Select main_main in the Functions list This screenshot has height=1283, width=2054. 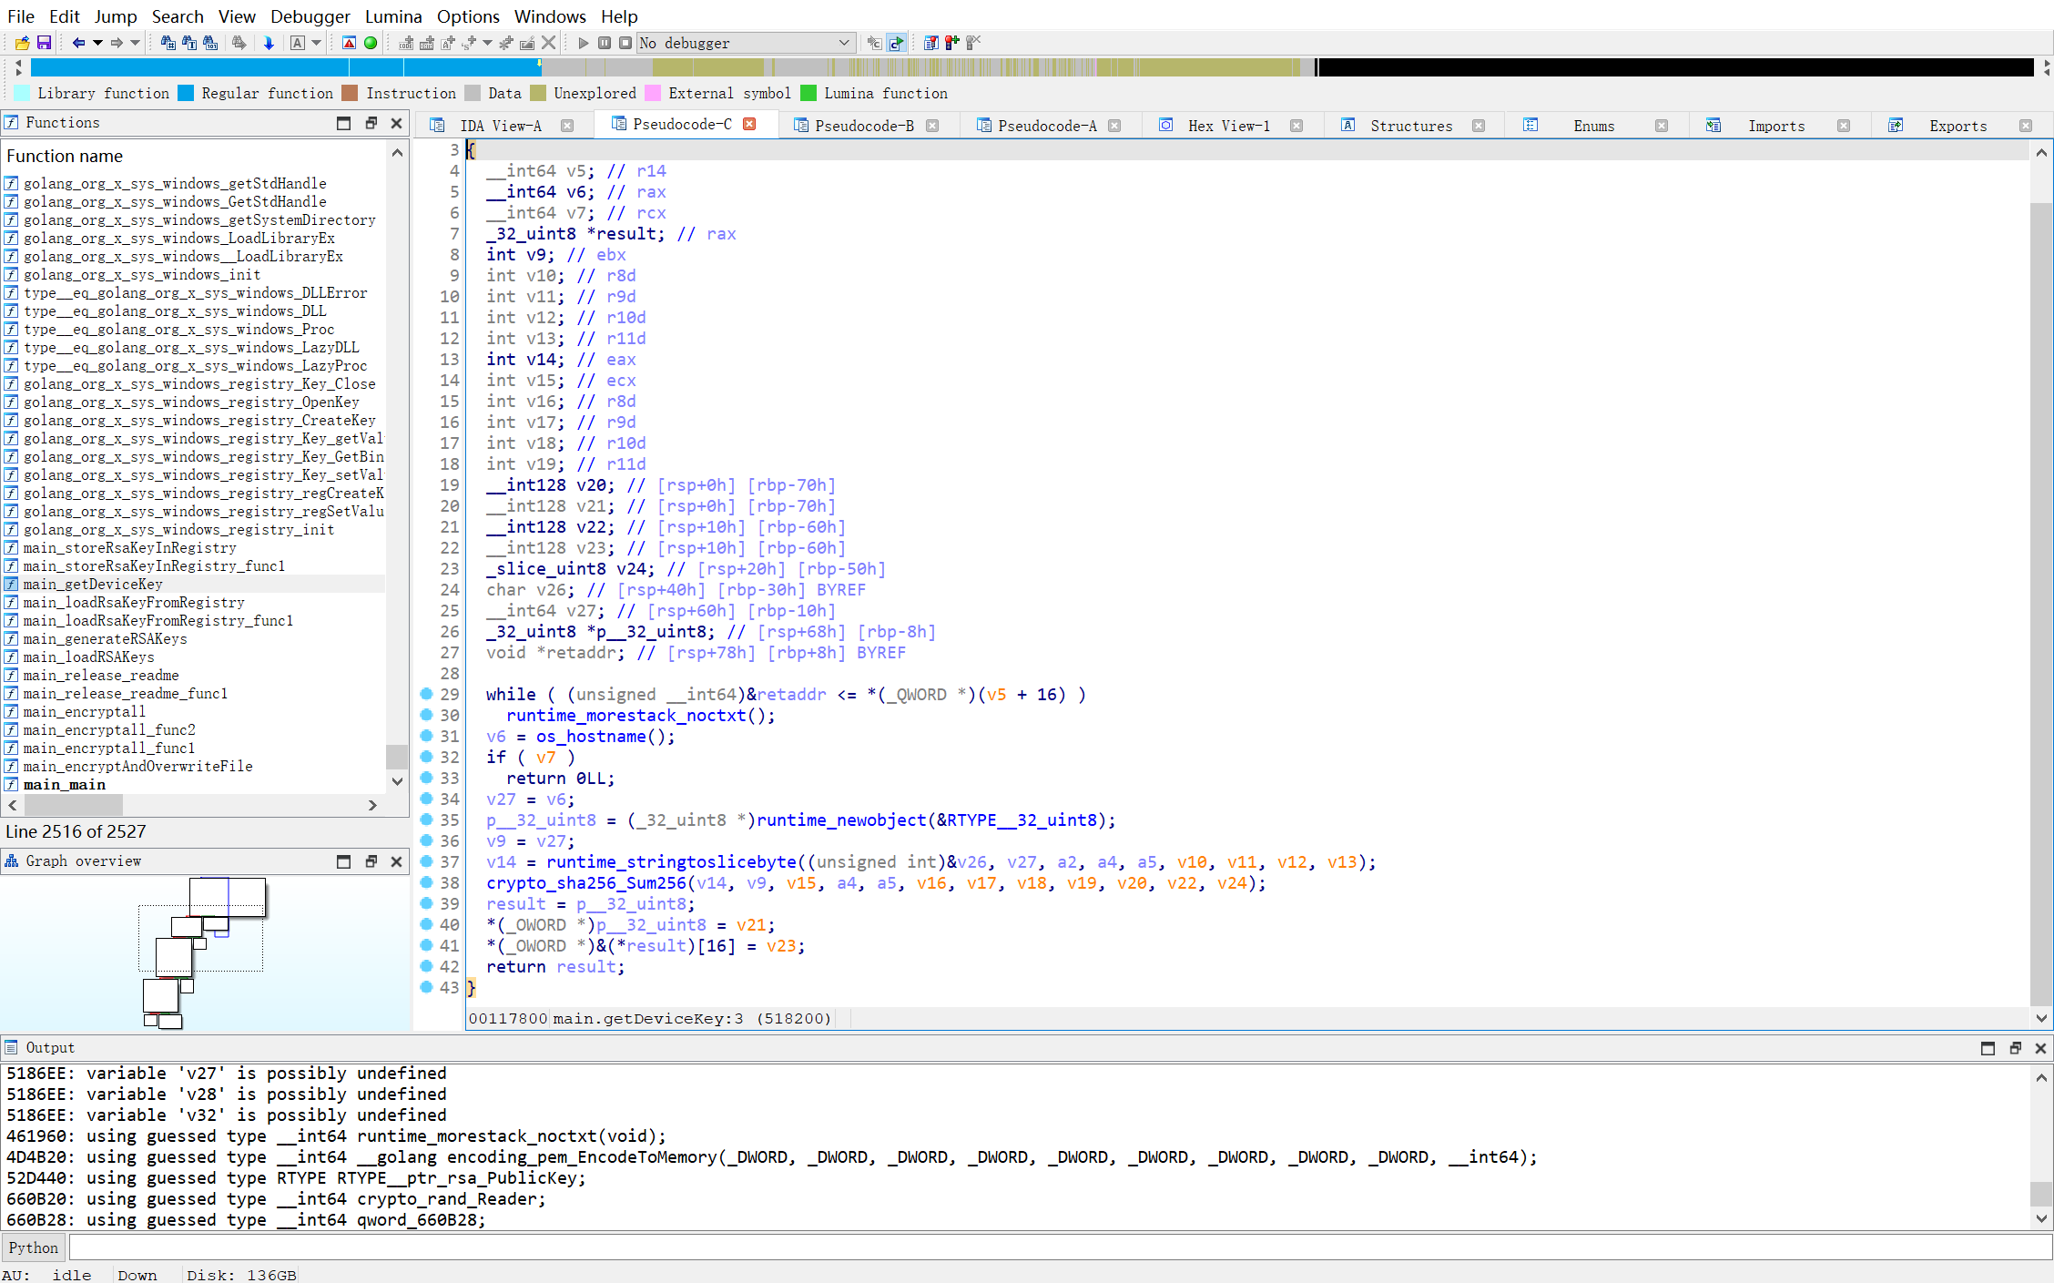coord(64,784)
